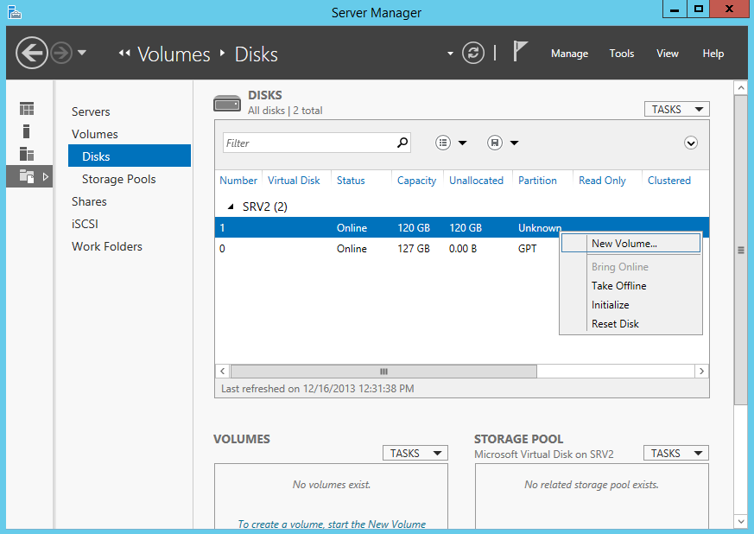The image size is (754, 534).
Task: Go to iSCSI in navigation pane
Action: coord(86,224)
